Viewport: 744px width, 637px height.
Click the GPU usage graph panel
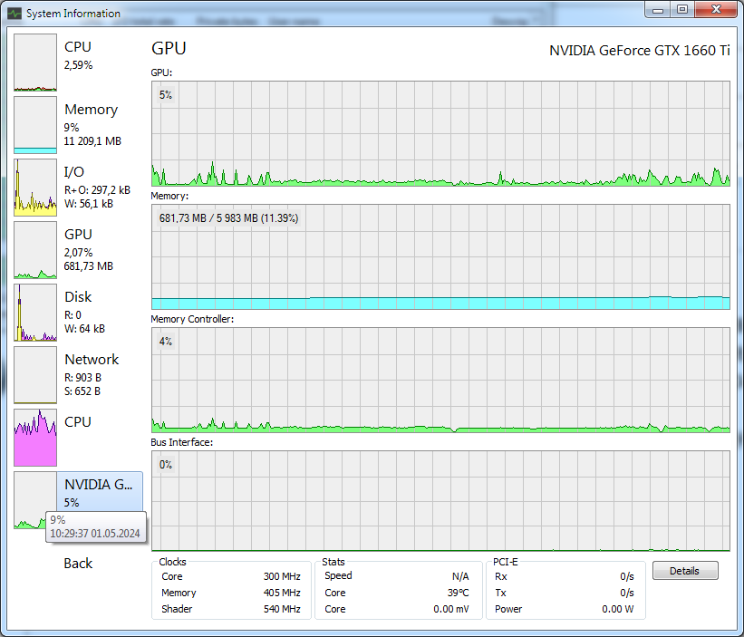[x=440, y=133]
